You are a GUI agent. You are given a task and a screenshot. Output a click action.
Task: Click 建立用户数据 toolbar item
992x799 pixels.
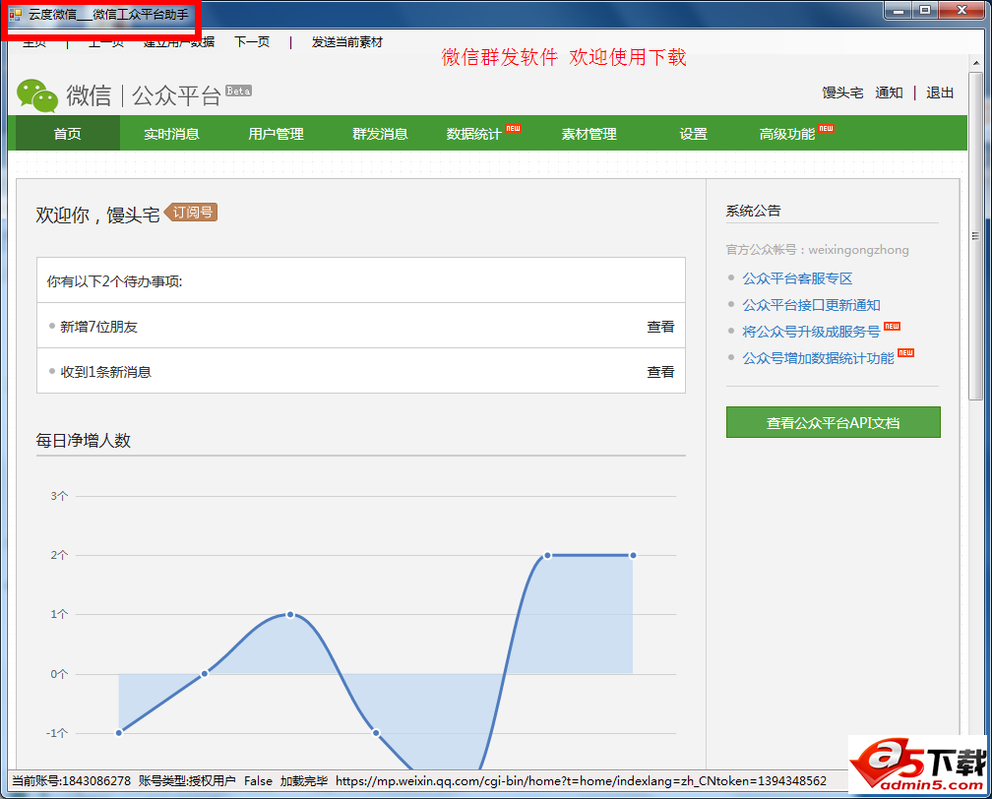click(x=178, y=41)
